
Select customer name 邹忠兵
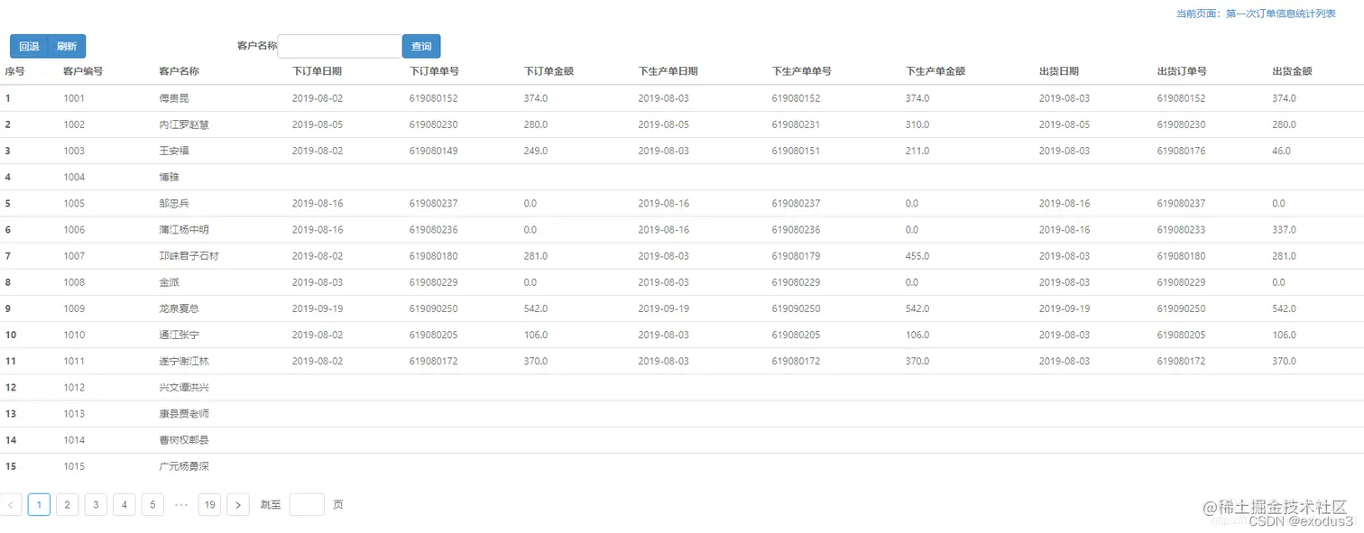(x=174, y=204)
